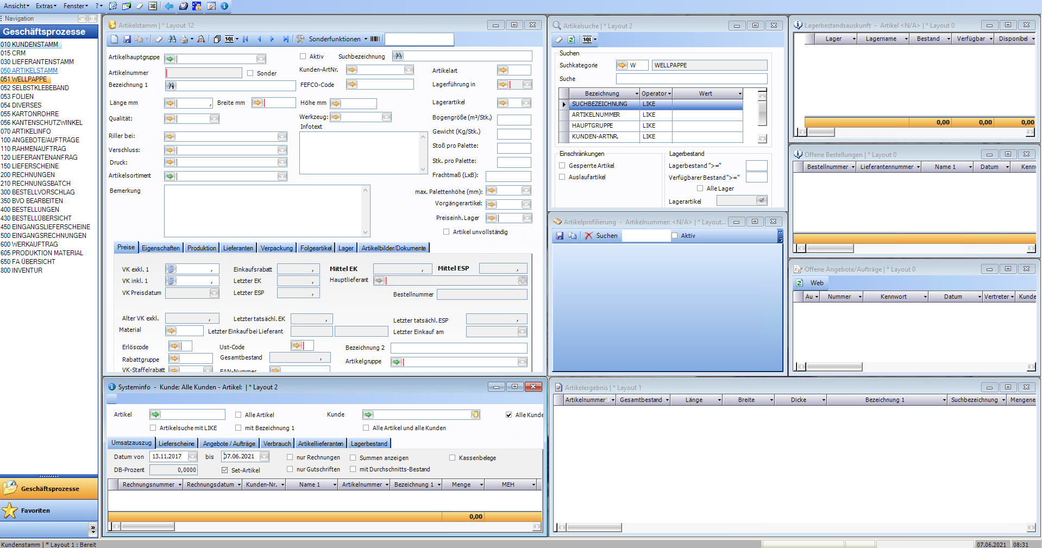Click the barcode icon in Artikelstamm toolbar
The height and width of the screenshot is (548, 1042).
tap(375, 39)
